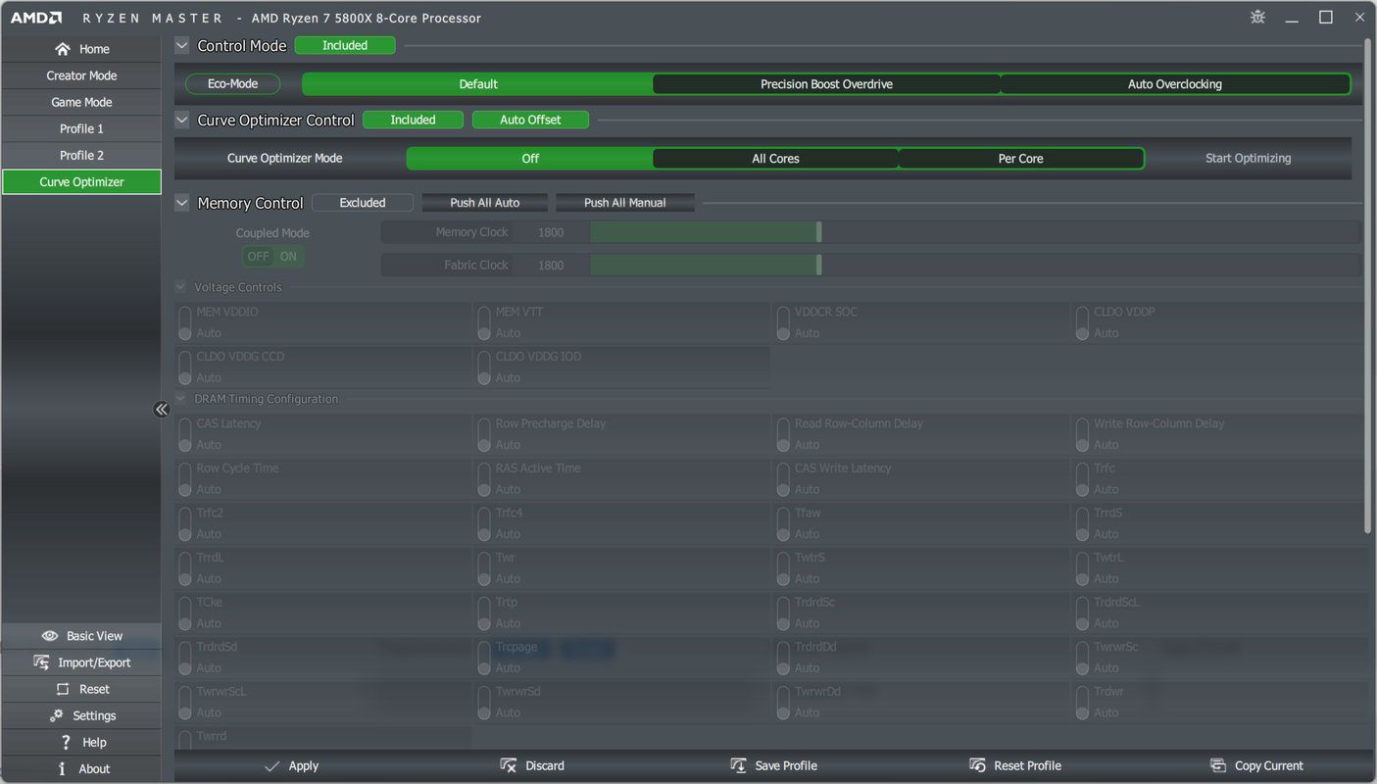1377x784 pixels.
Task: Toggle Tfaw auto switch
Action: click(783, 523)
